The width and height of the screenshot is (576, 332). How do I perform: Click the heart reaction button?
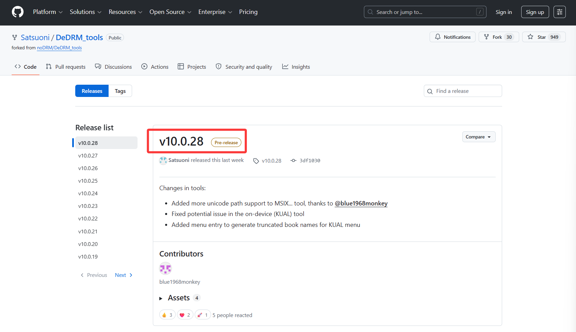tap(185, 315)
